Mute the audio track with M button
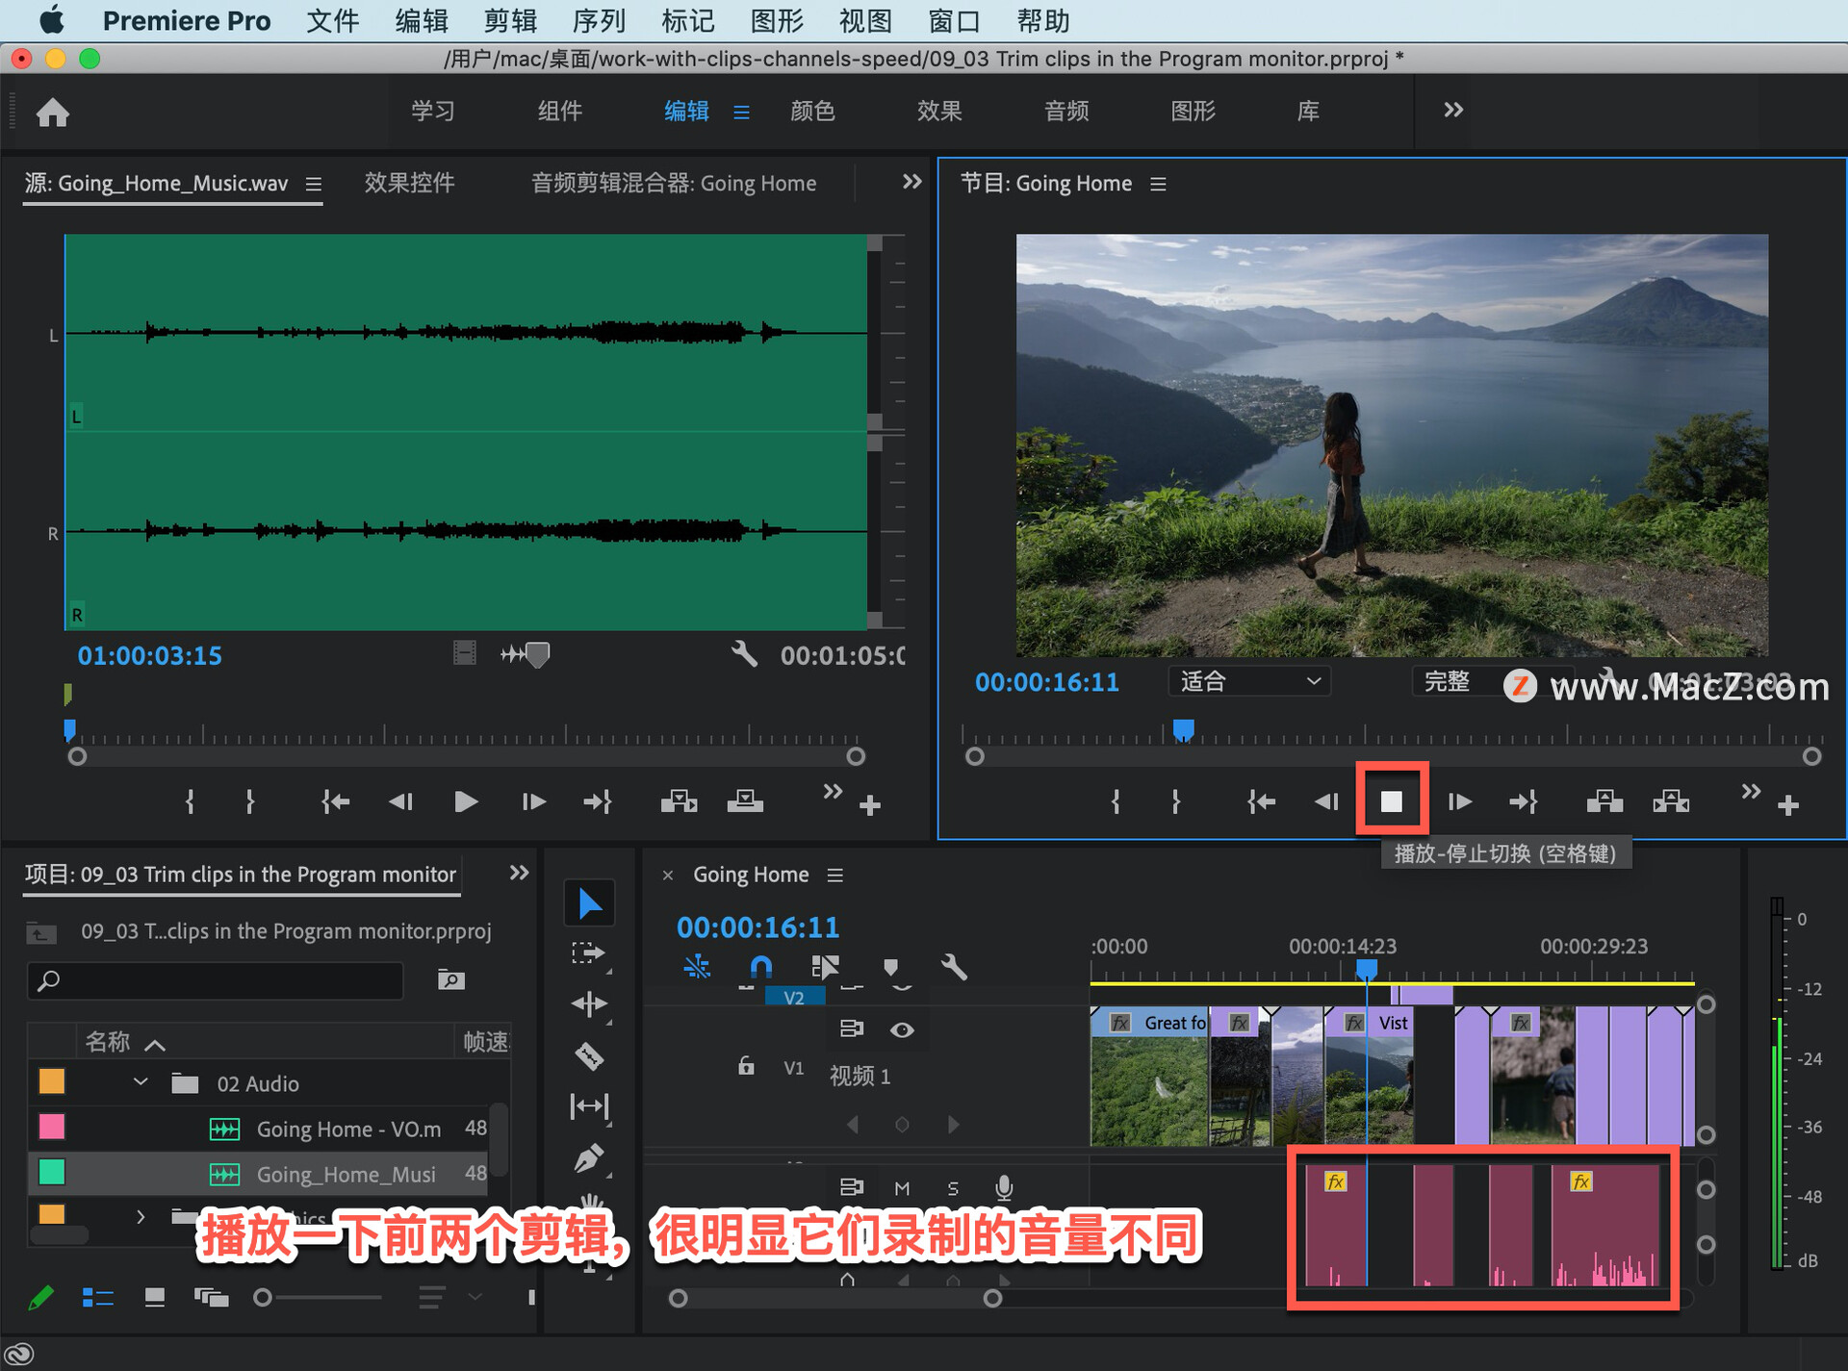The image size is (1848, 1371). pyautogui.click(x=902, y=1188)
